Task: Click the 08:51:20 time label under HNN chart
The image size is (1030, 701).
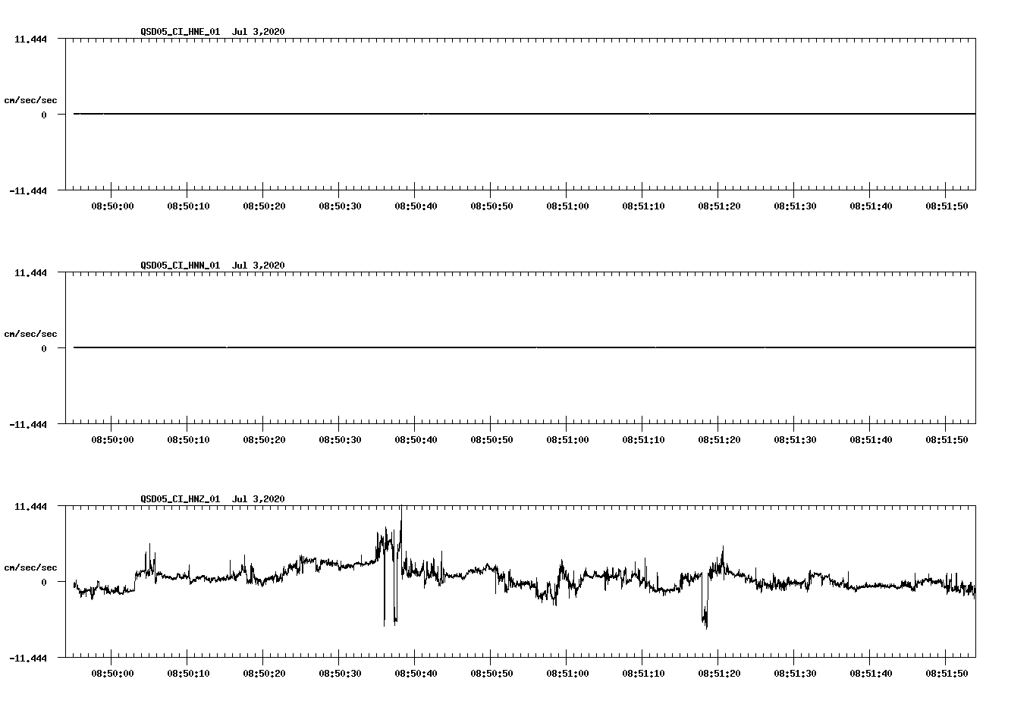Action: point(719,440)
